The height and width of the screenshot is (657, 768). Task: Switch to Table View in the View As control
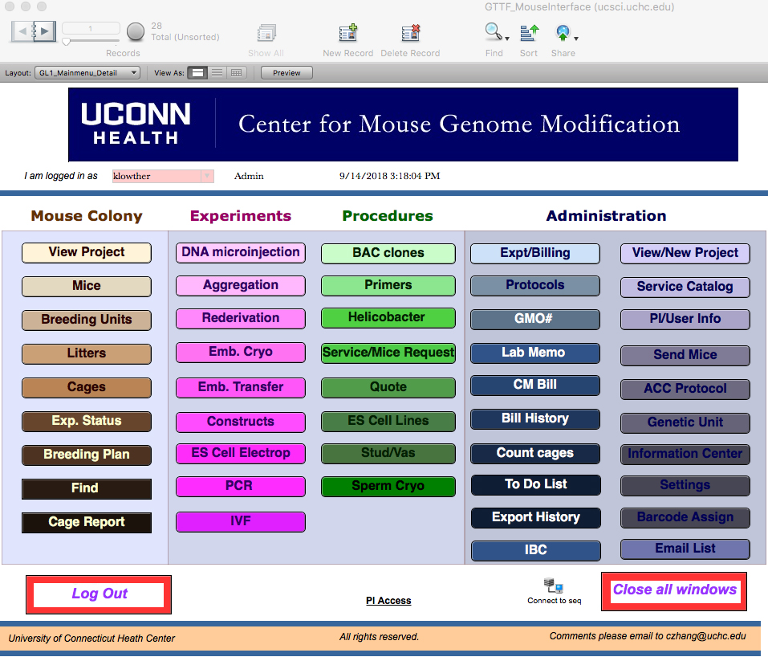pos(235,72)
